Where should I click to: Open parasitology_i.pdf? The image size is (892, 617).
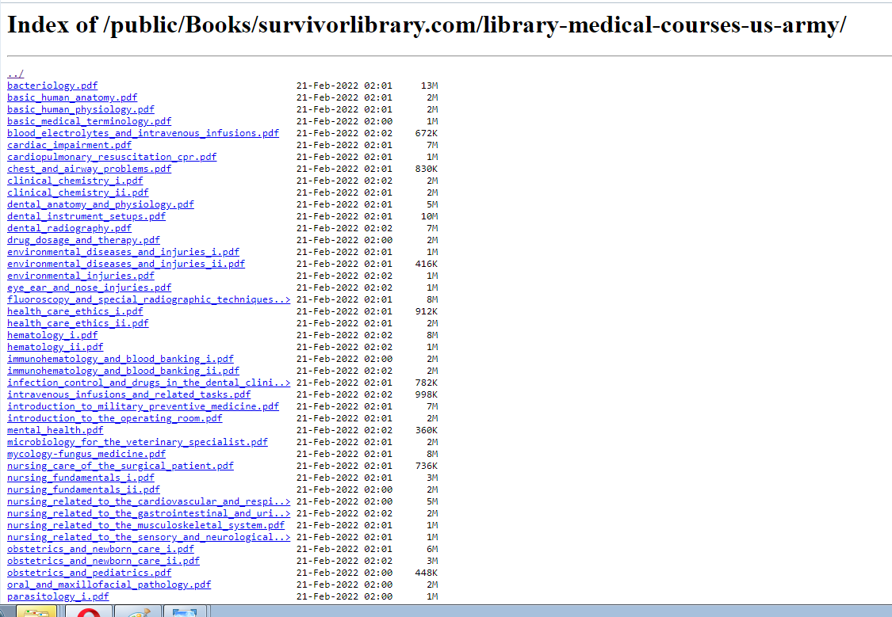(58, 597)
